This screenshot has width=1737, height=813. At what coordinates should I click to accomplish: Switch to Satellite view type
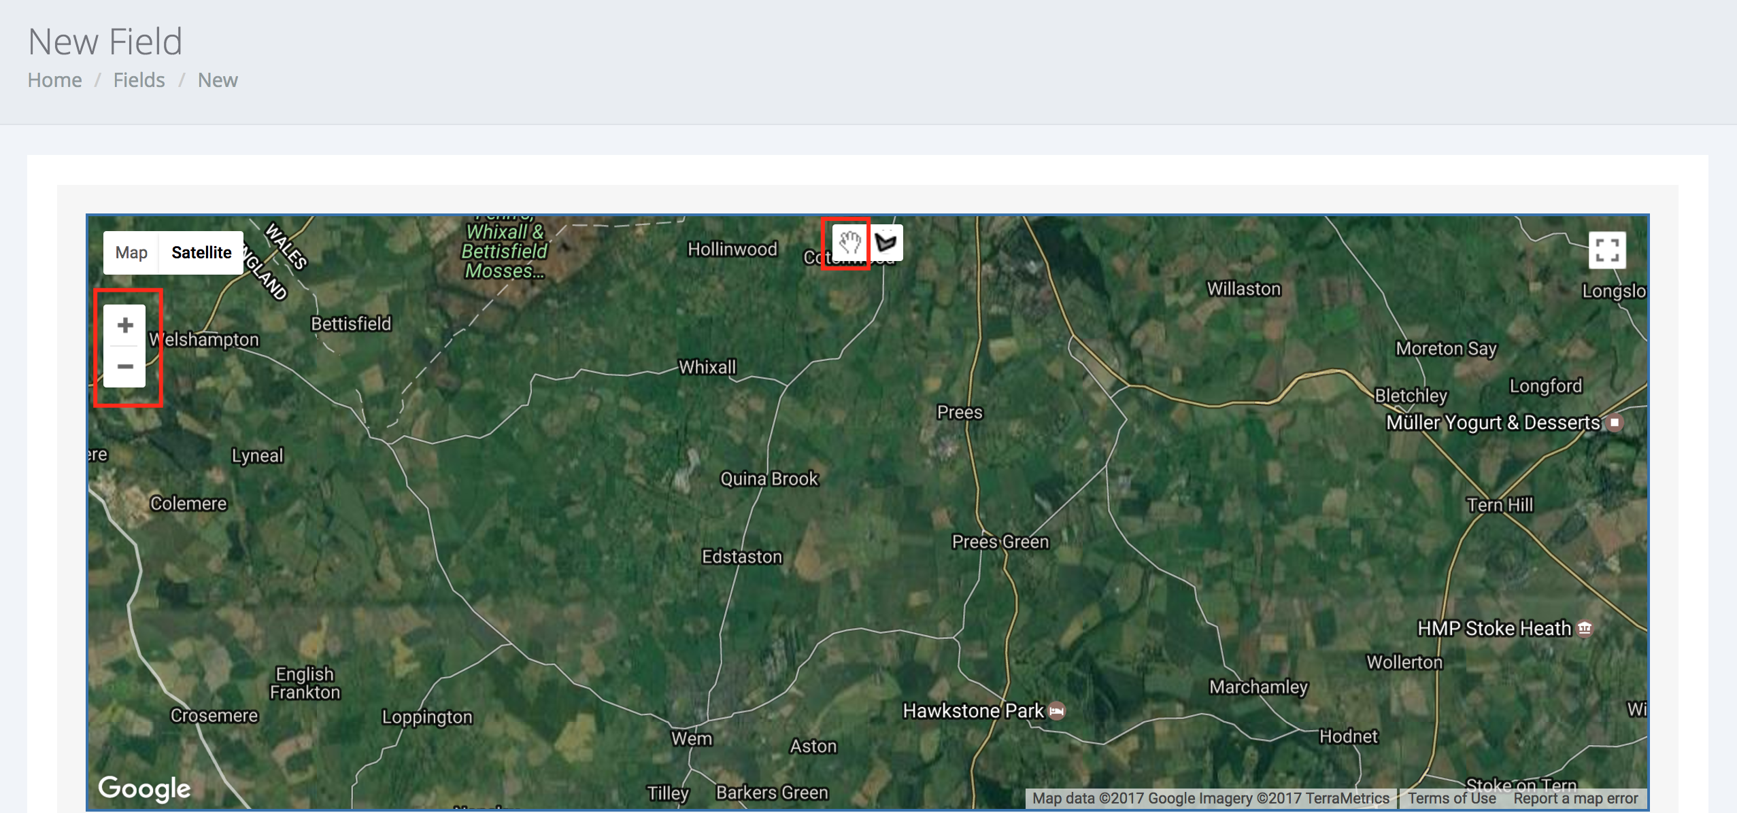point(201,253)
